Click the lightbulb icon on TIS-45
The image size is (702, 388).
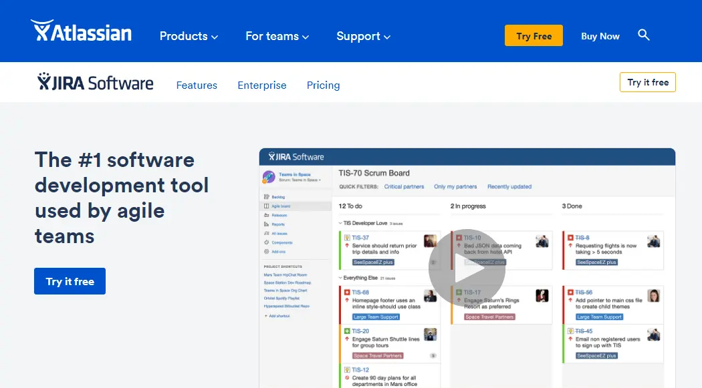570,331
